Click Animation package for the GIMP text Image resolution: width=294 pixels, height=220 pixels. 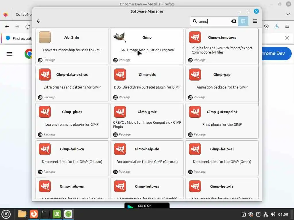pos(222,87)
